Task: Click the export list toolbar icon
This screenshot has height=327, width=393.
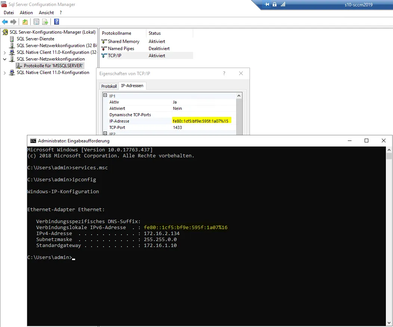Action: click(45, 22)
